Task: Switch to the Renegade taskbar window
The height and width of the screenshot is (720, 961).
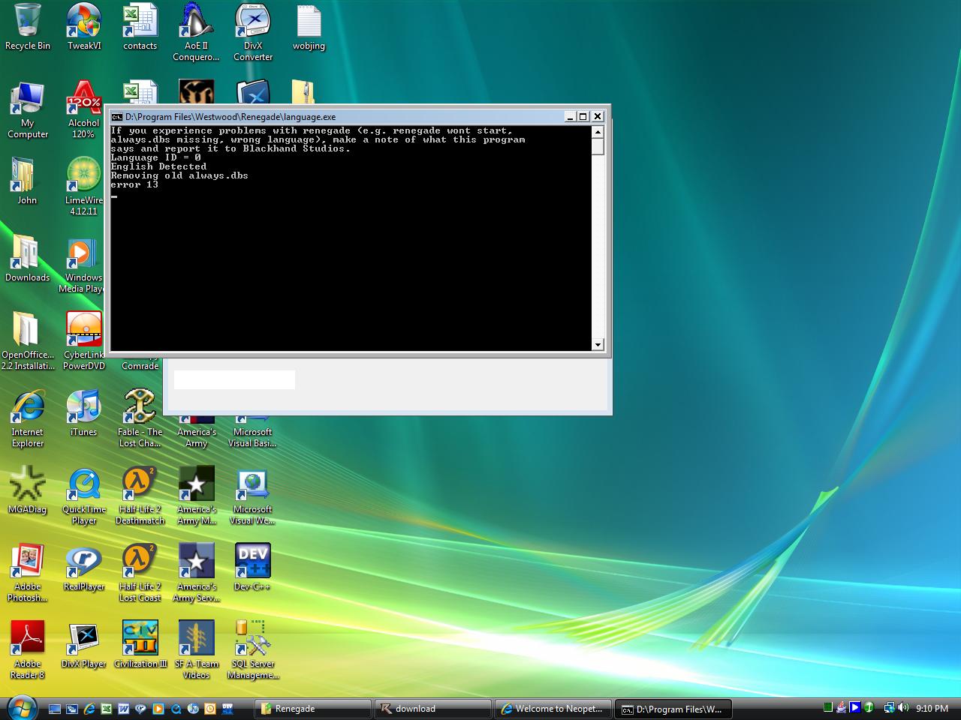Action: [x=313, y=709]
